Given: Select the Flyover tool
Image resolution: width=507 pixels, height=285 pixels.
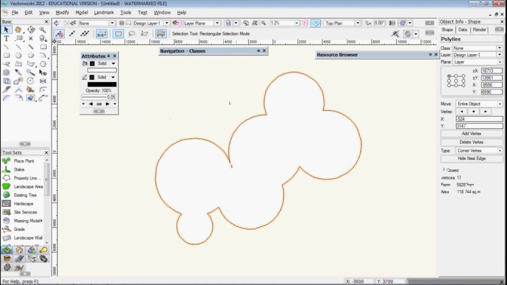Looking at the screenshot, I should point(31,30).
